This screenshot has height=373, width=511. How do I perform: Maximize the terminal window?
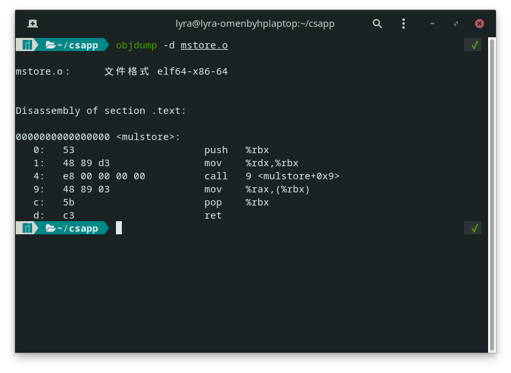tap(455, 24)
